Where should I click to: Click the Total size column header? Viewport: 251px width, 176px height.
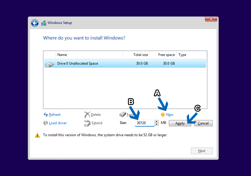click(x=140, y=55)
